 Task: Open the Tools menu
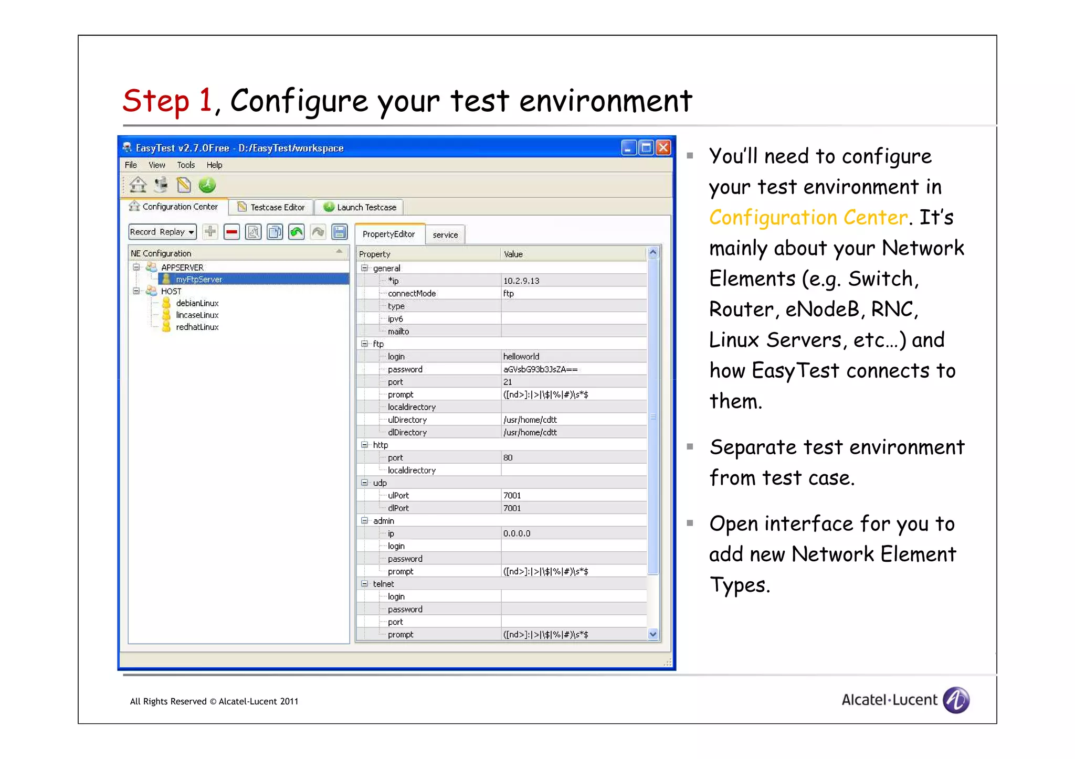pyautogui.click(x=186, y=165)
